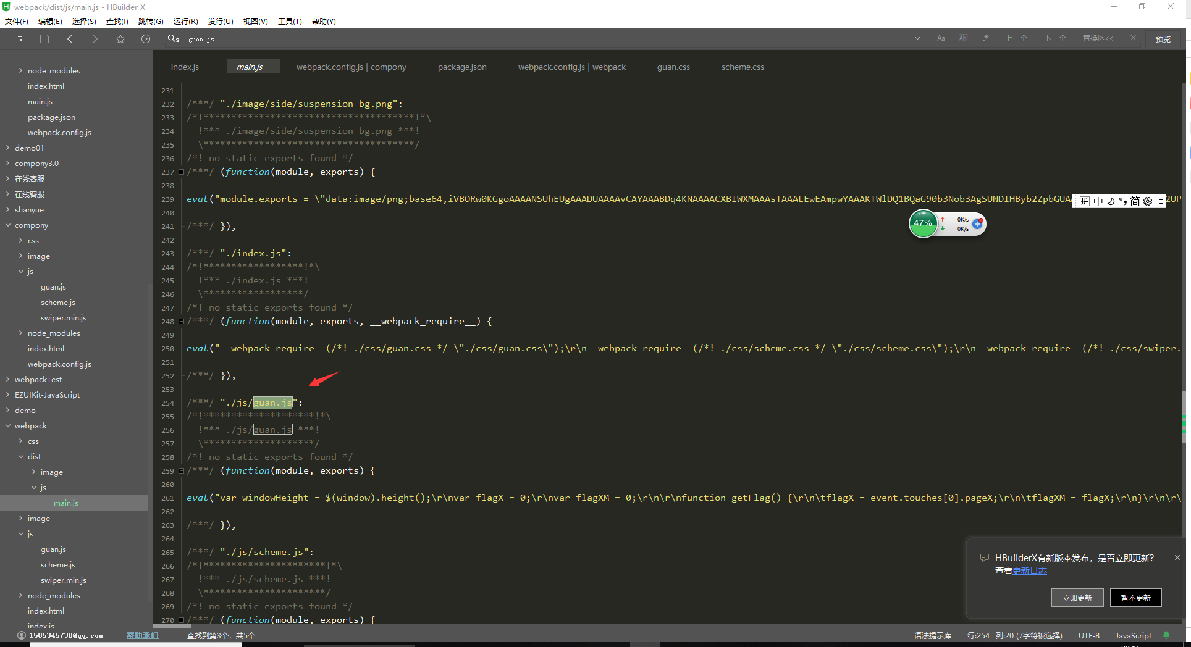
Task: Click the 预览 preview button
Action: (x=1163, y=39)
